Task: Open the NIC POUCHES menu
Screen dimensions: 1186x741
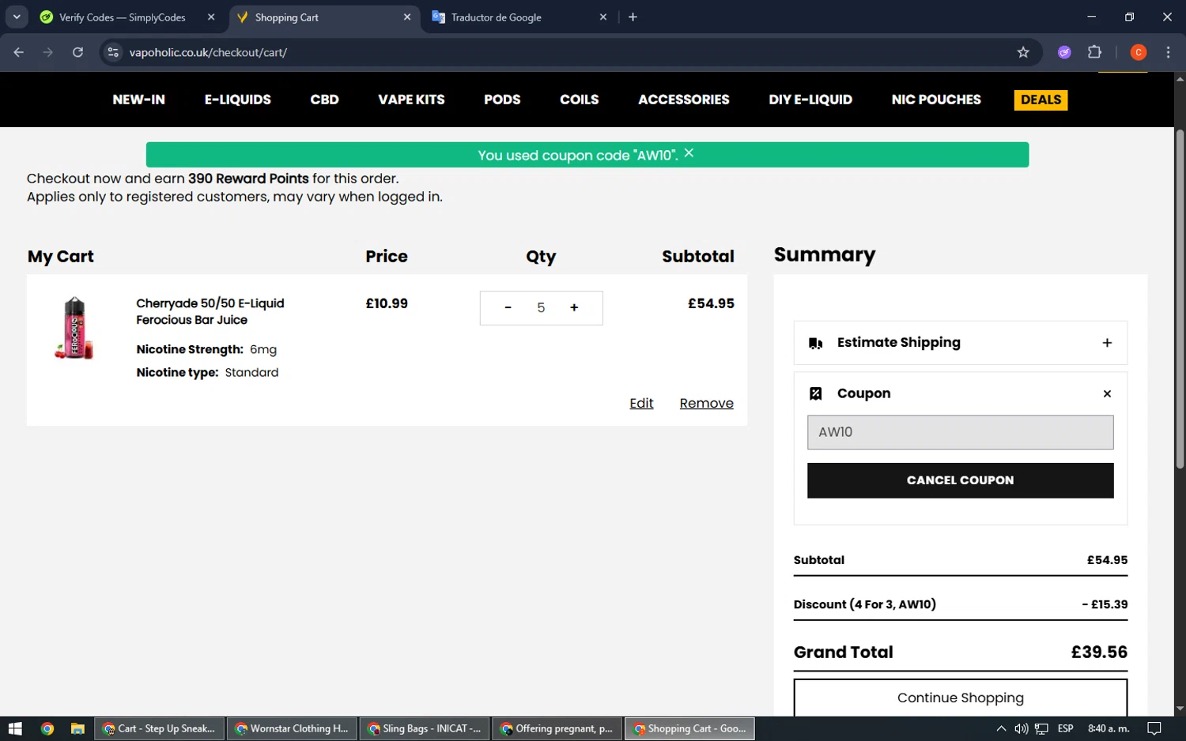Action: pyautogui.click(x=936, y=100)
